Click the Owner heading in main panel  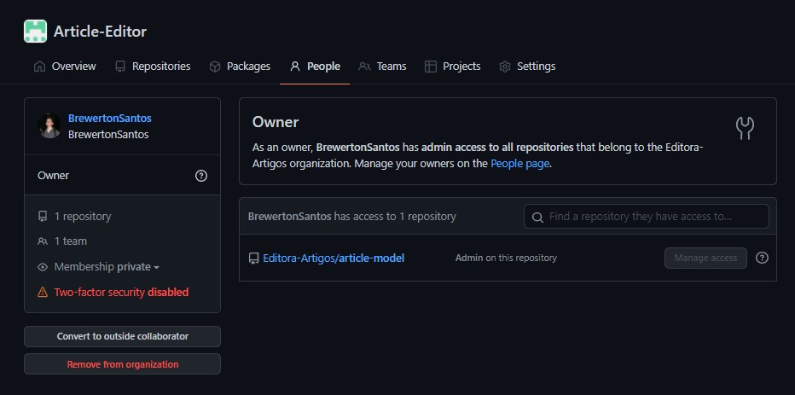tap(276, 122)
